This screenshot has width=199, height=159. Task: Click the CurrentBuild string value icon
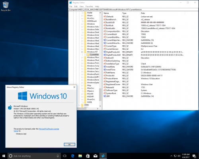pyautogui.click(x=105, y=34)
